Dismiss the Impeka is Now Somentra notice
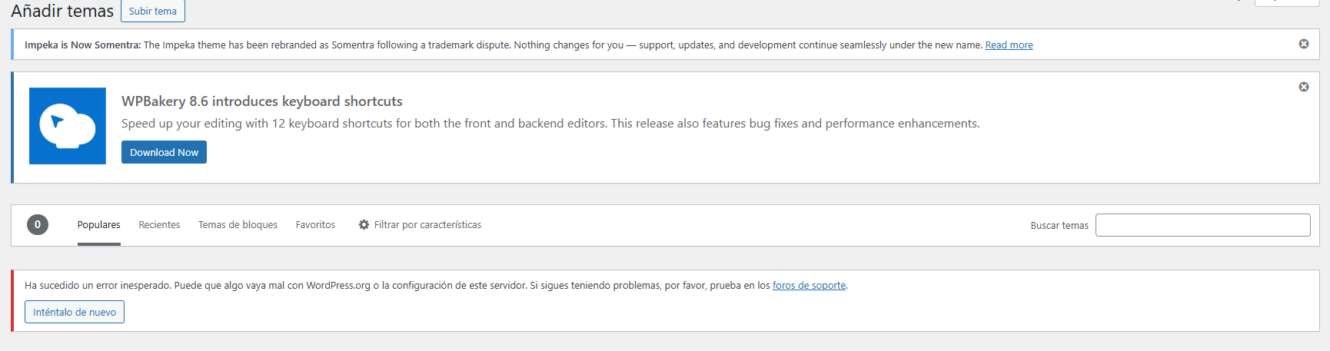The width and height of the screenshot is (1330, 351). (1304, 44)
